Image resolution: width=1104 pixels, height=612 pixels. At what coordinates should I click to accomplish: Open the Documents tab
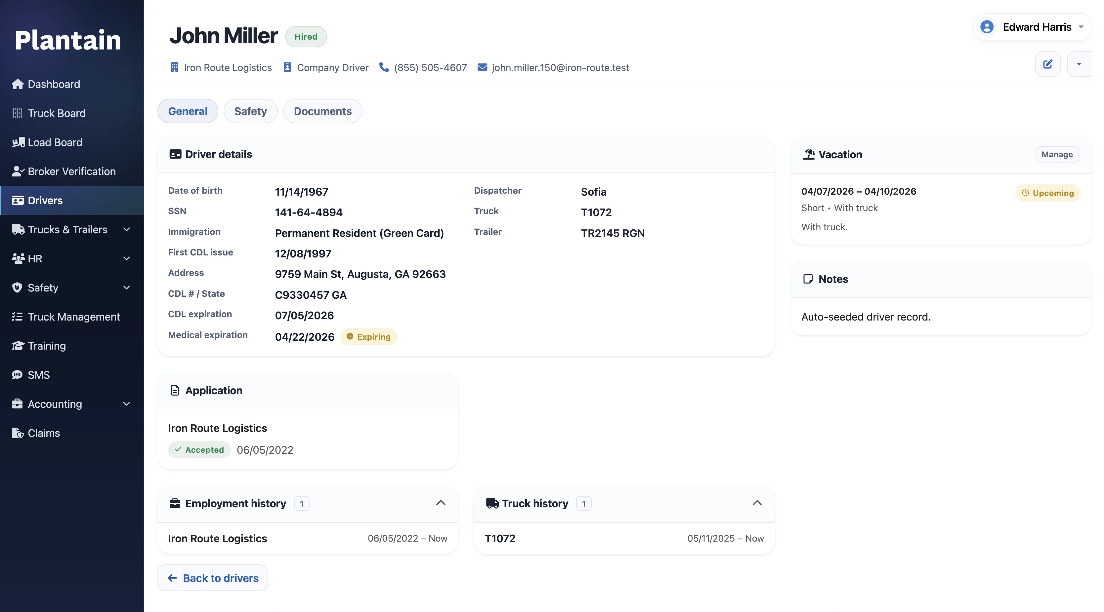tap(322, 111)
